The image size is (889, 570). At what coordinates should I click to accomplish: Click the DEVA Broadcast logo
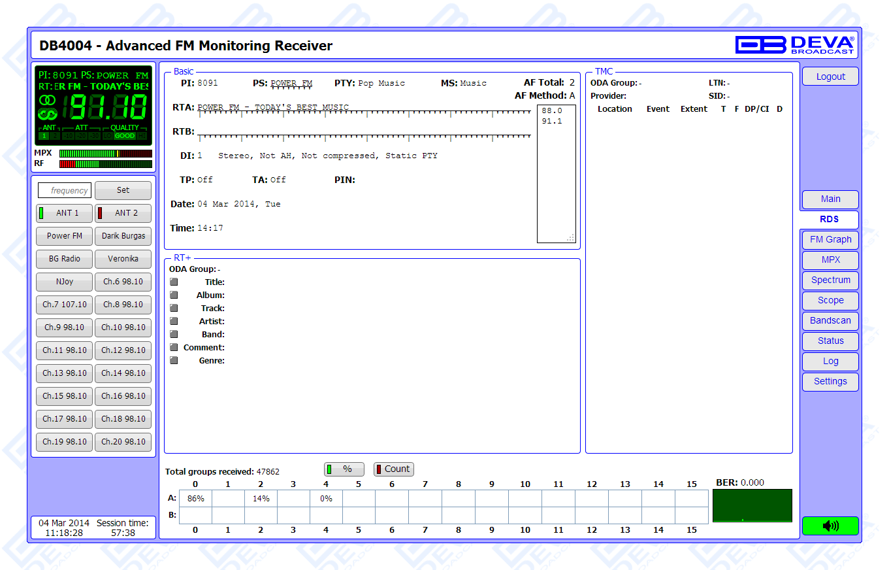(794, 45)
